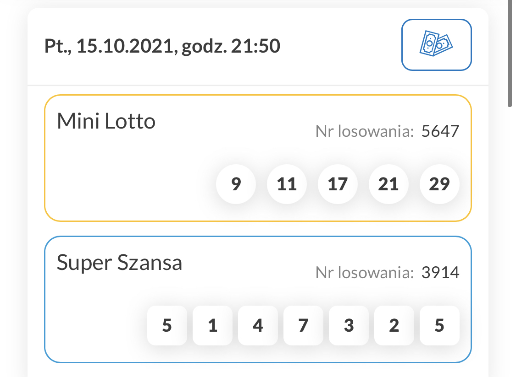
Task: Open the Mini Lotto results title
Action: click(x=106, y=122)
